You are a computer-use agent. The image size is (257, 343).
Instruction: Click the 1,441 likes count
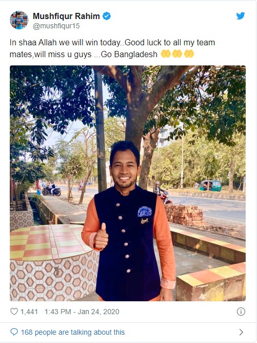tap(29, 312)
